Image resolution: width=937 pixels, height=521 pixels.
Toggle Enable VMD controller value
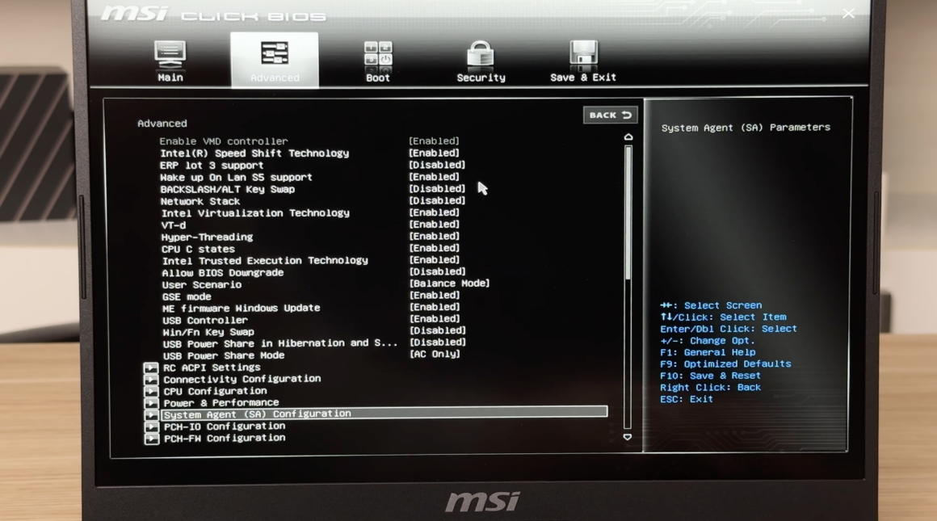(434, 141)
